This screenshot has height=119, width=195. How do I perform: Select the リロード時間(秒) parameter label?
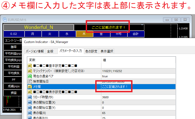[43, 97]
